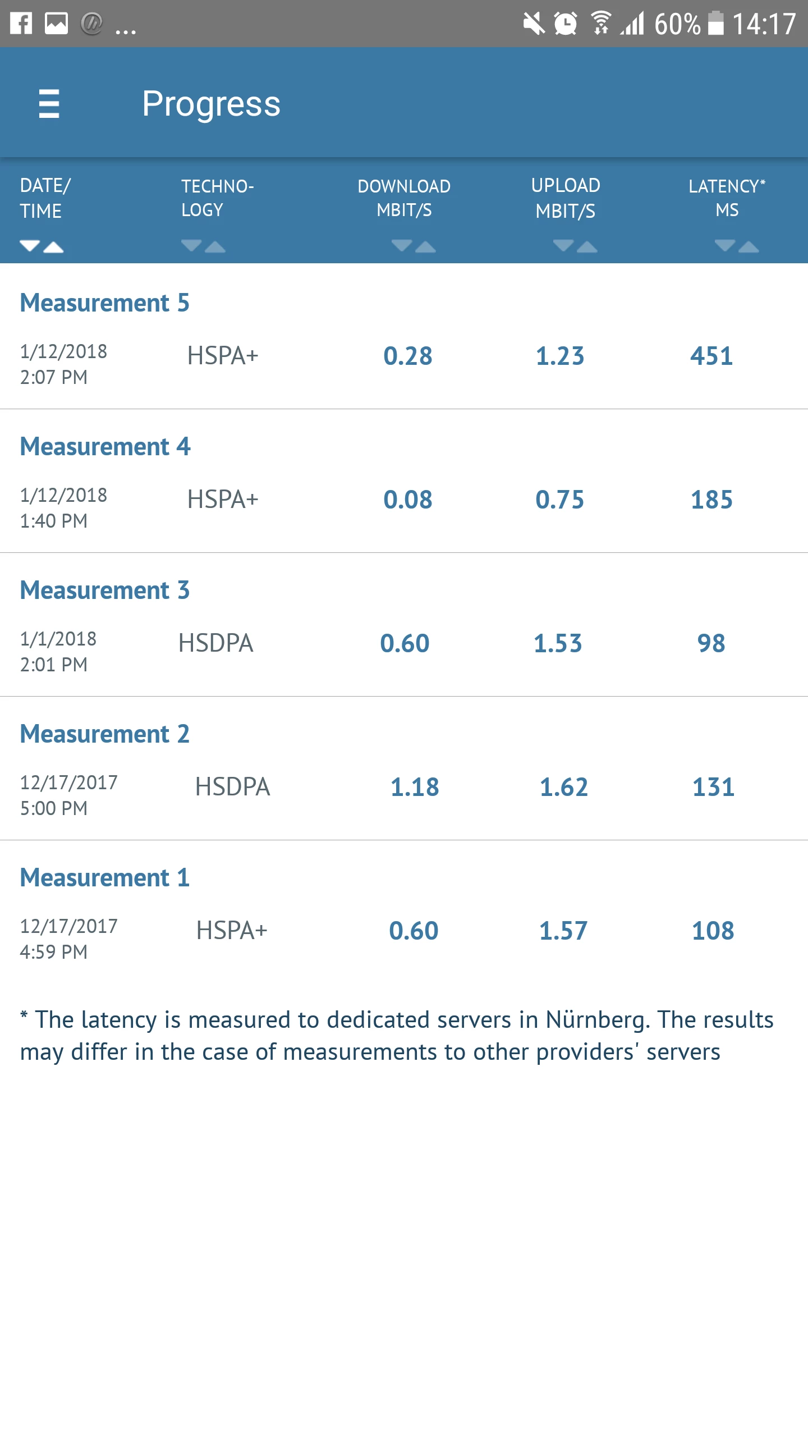Tap the gallery image notification icon
This screenshot has width=808, height=1437.
(x=56, y=24)
